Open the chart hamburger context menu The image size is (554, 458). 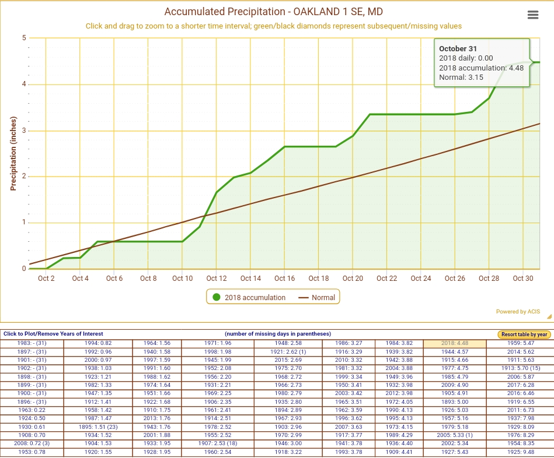click(x=532, y=15)
